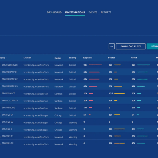Click 17k added value for ZFG-WEBDMZ
The height and width of the screenshot is (158, 158).
pyautogui.click(x=133, y=107)
